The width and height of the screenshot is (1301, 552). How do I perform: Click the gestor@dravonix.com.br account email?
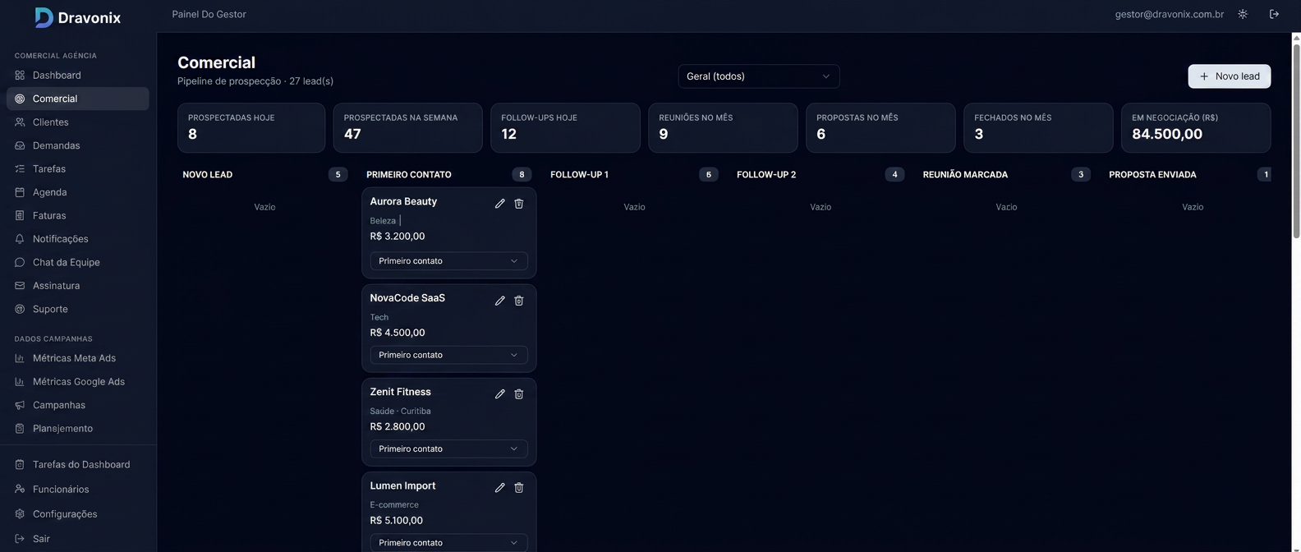coord(1170,14)
